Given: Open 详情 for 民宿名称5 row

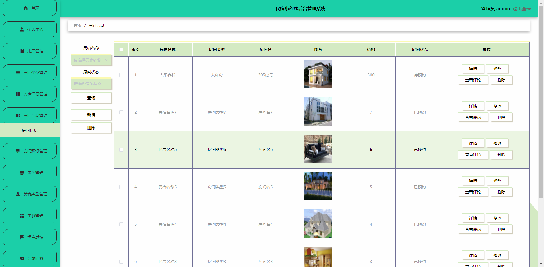Looking at the screenshot, I should pyautogui.click(x=473, y=181).
